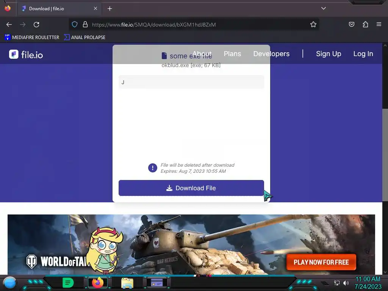
Task: Open the Developers menu item
Action: point(271,54)
